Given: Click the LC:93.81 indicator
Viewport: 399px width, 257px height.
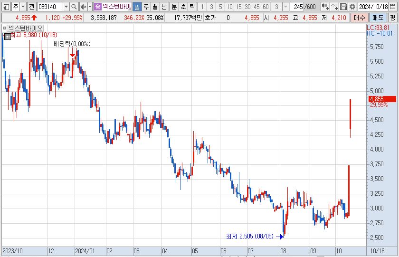Looking at the screenshot, I should click(378, 28).
